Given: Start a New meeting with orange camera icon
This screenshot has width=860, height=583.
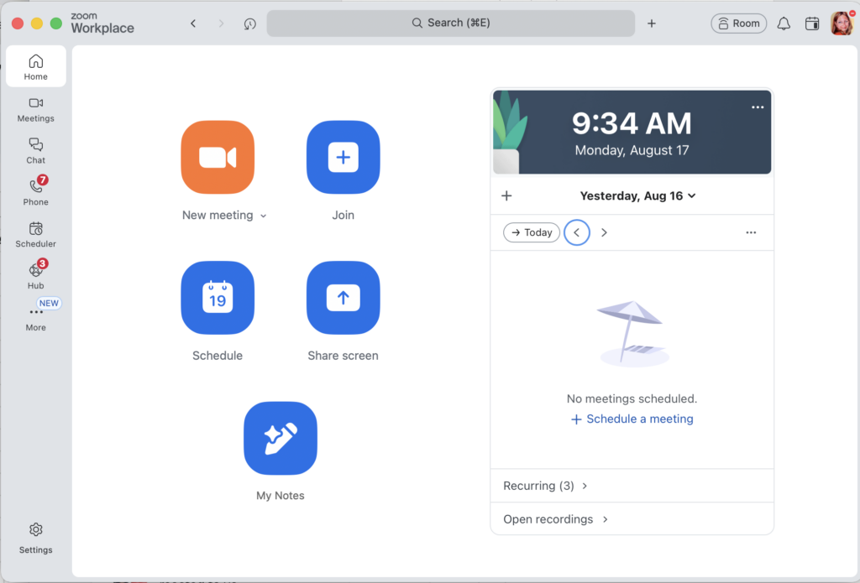Looking at the screenshot, I should click(x=218, y=157).
